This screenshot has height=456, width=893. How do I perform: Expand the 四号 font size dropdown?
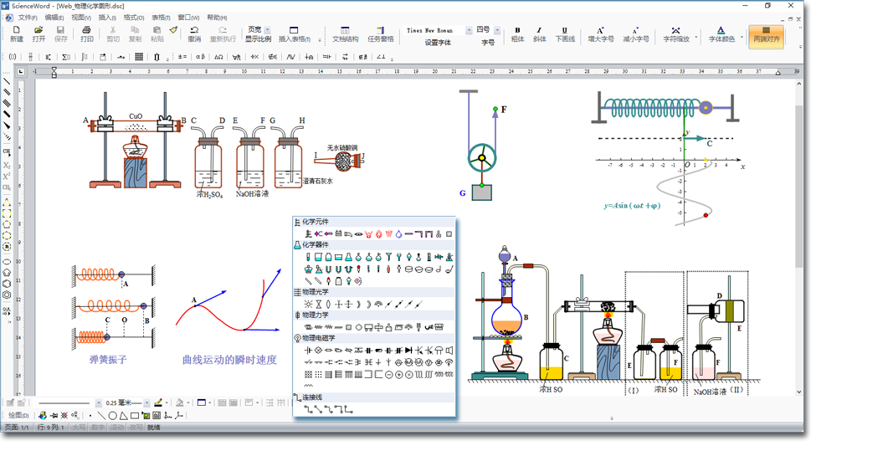coord(497,31)
